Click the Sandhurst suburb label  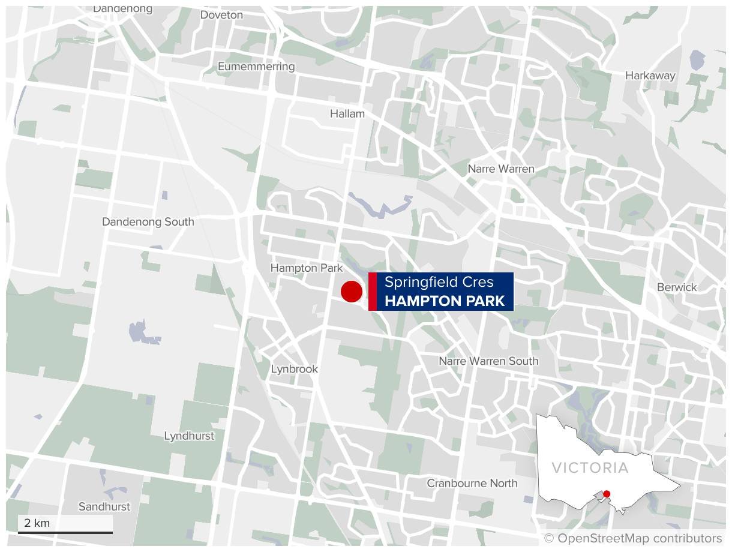tap(104, 506)
